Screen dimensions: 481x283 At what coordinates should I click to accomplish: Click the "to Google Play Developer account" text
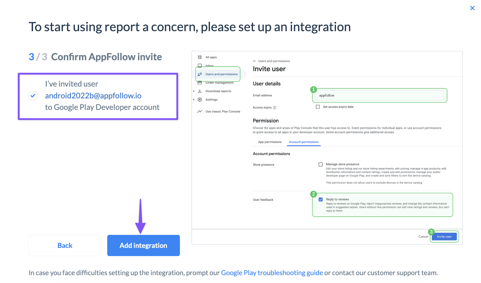(102, 107)
